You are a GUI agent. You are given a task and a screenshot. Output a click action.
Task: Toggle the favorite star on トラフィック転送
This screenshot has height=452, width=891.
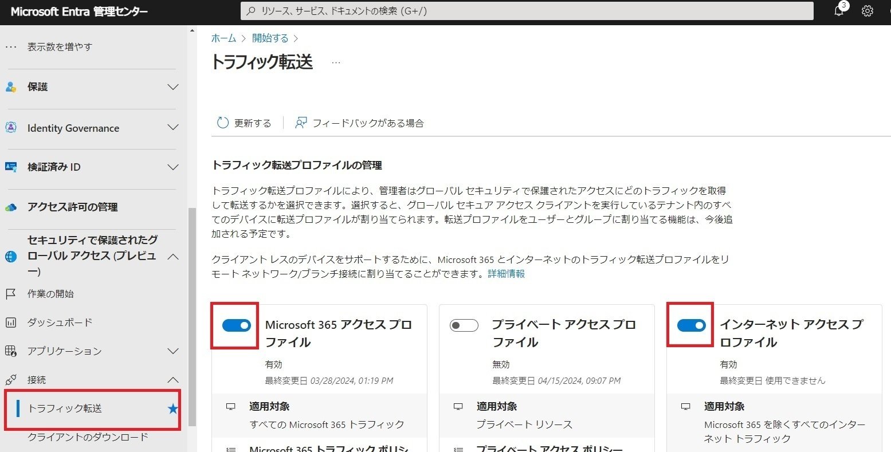pos(172,408)
